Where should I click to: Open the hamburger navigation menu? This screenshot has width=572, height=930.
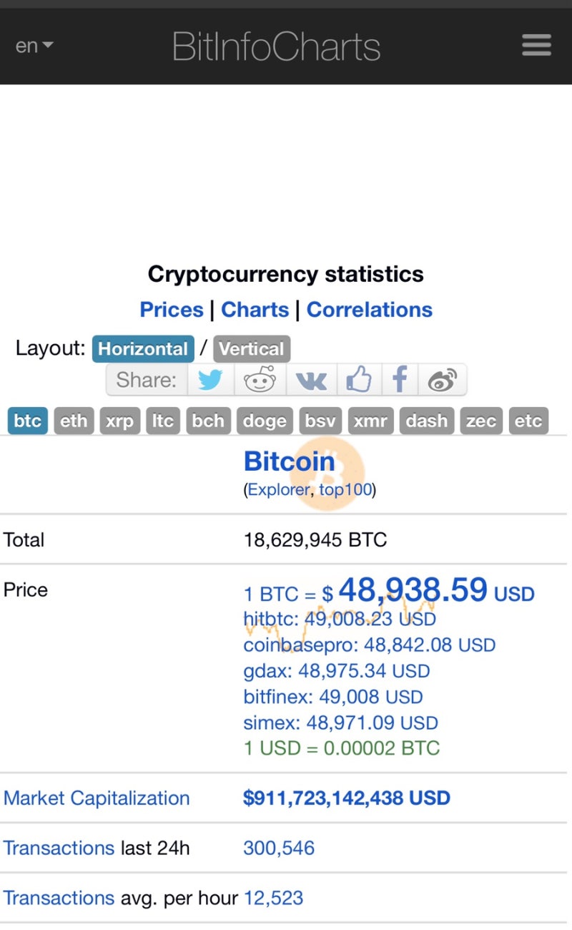pyautogui.click(x=536, y=46)
